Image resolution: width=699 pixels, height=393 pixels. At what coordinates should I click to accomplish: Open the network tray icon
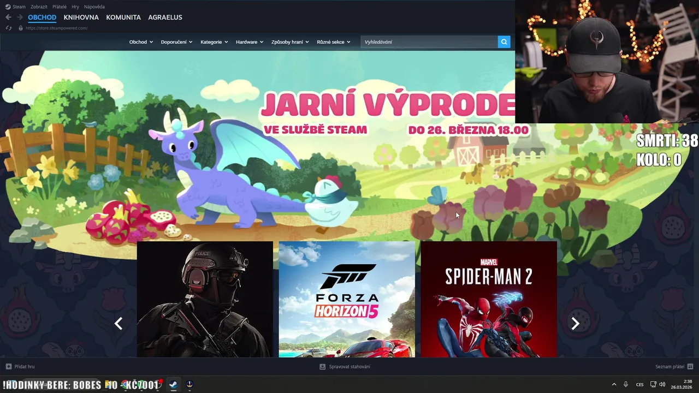tap(654, 384)
